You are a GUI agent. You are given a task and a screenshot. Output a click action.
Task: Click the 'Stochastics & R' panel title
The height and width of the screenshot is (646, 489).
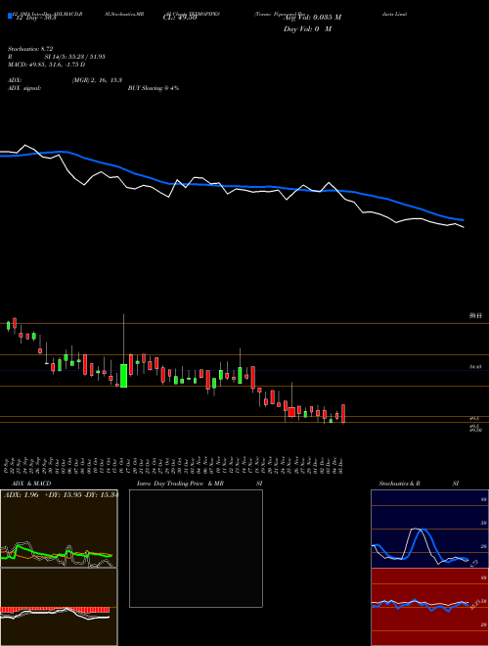399,484
